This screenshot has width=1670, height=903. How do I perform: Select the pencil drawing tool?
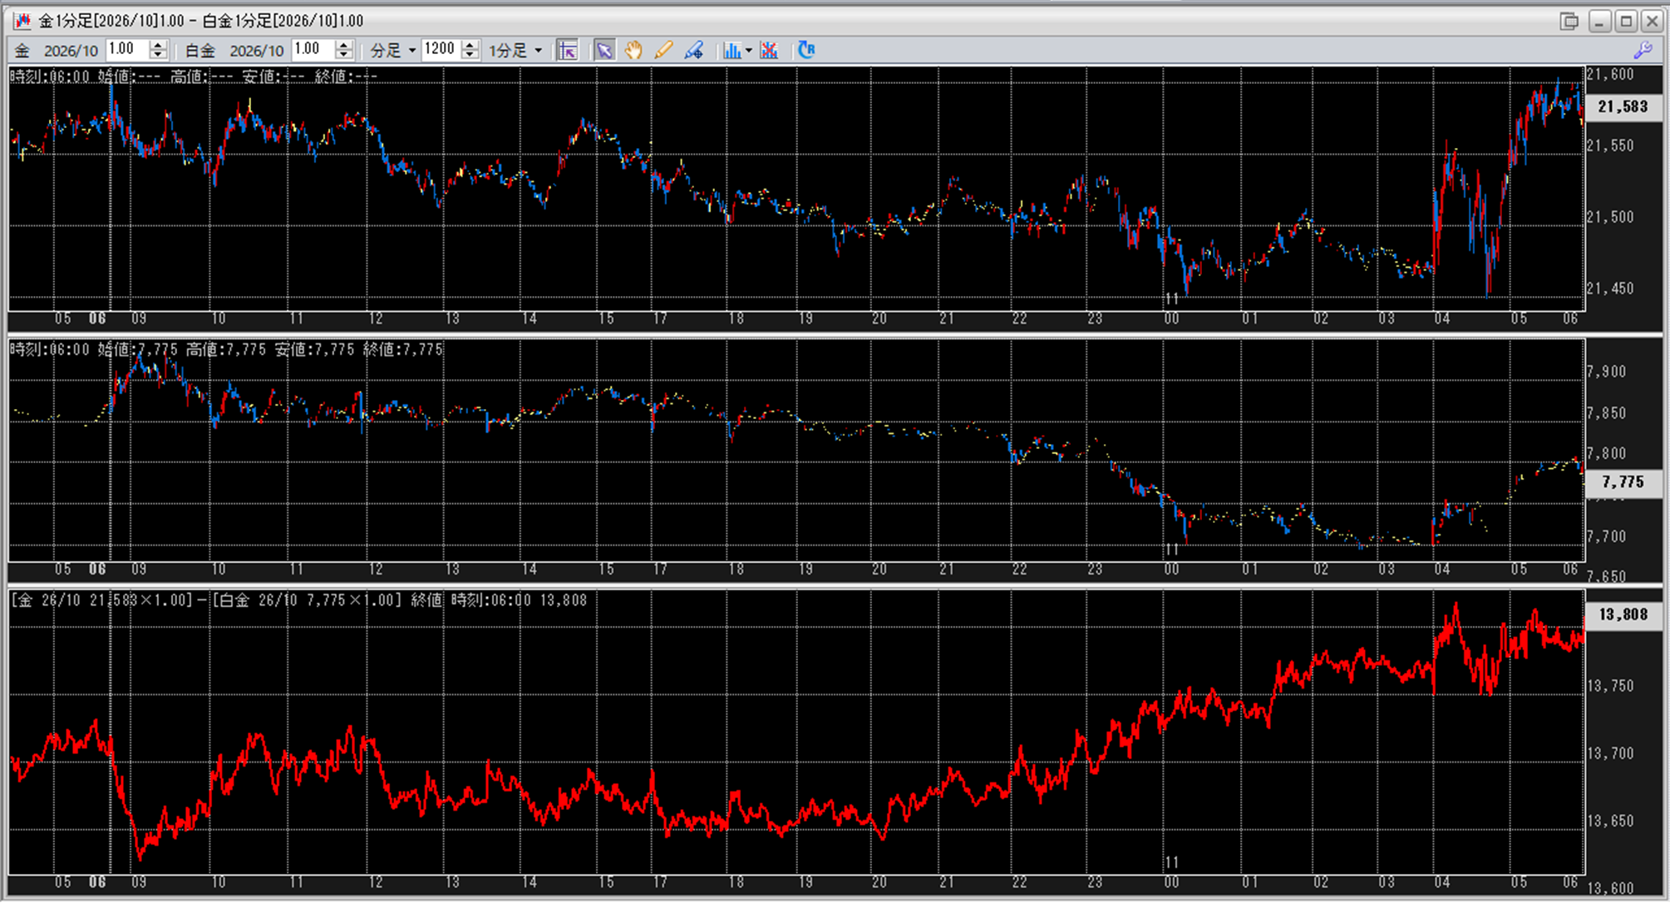click(x=663, y=51)
